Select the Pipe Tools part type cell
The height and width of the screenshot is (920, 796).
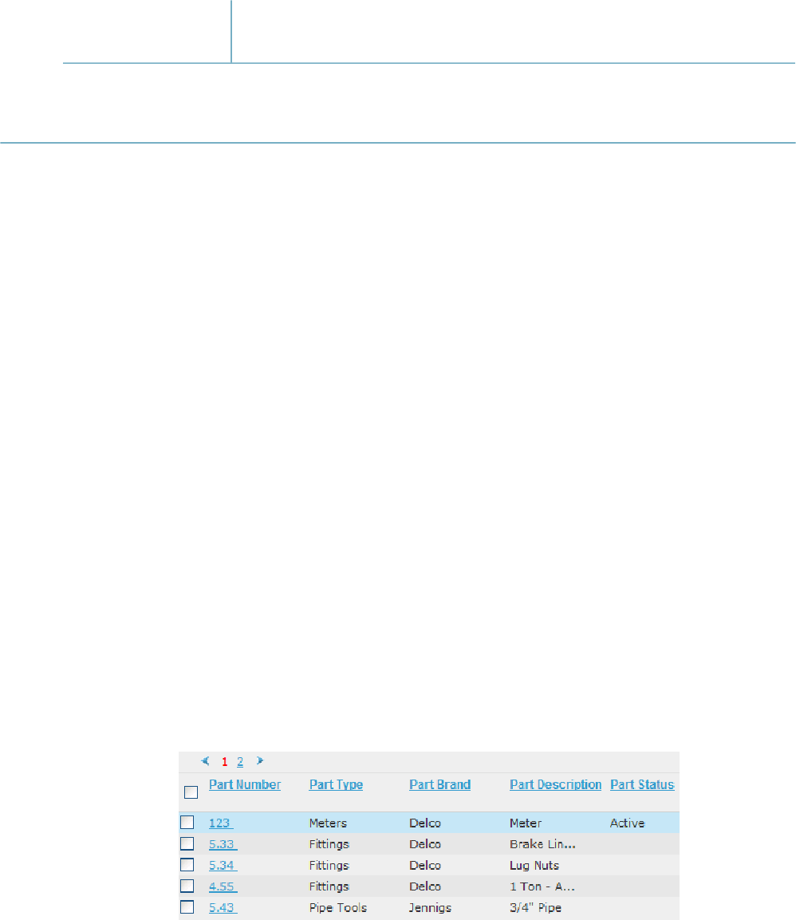click(338, 908)
